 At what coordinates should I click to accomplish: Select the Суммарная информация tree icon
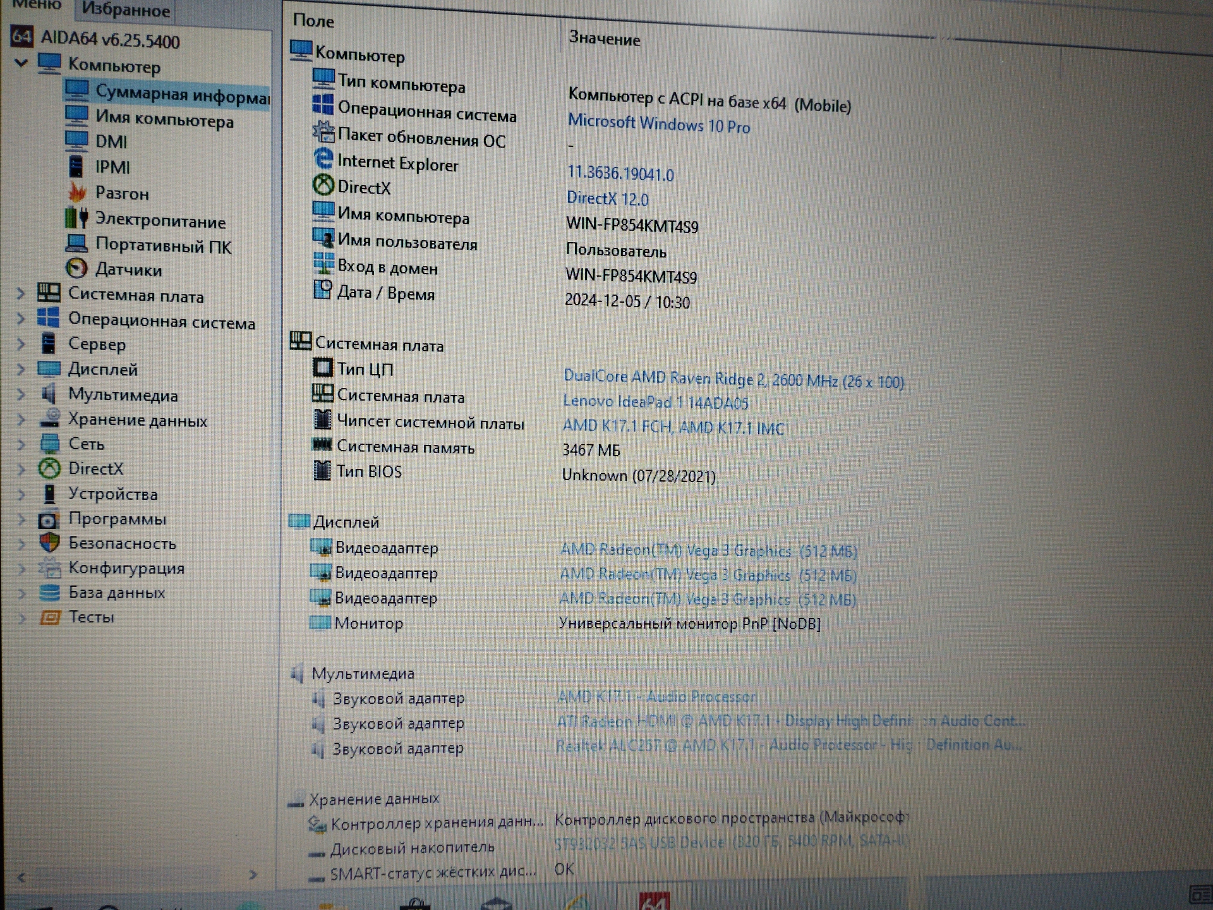(77, 90)
